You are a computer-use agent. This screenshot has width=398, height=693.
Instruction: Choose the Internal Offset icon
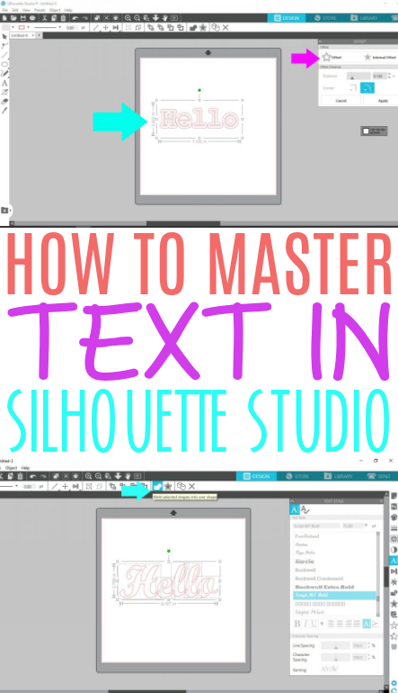367,57
